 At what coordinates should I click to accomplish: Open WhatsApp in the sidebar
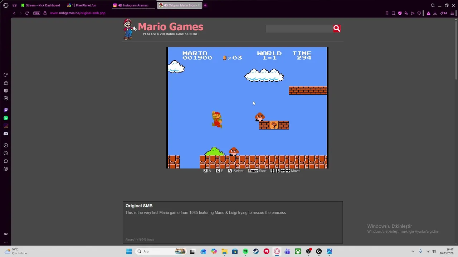(x=6, y=118)
